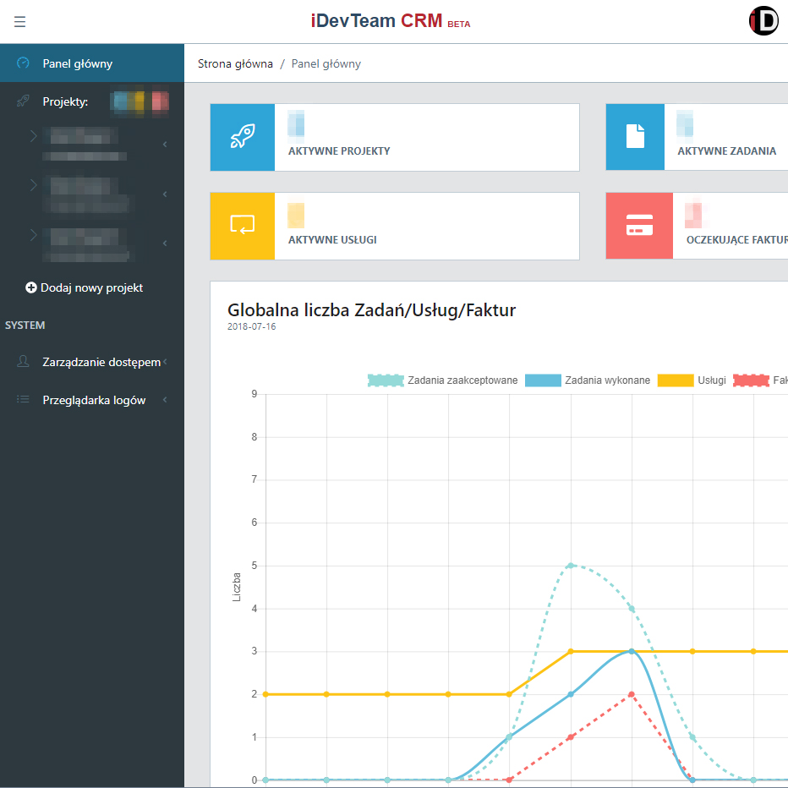Expand the Przeglądarka logów submenu arrow
Viewport: 788px width, 788px height.
pyautogui.click(x=165, y=400)
